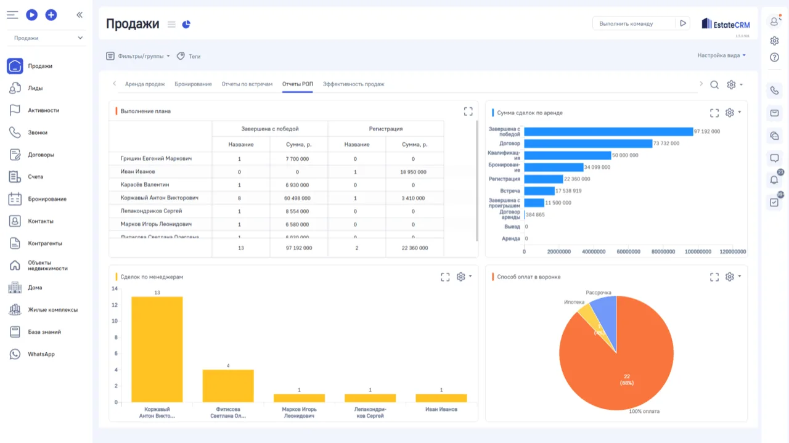Viewport: 789px width, 443px height.
Task: Click the EstateCRM logo
Action: click(726, 24)
